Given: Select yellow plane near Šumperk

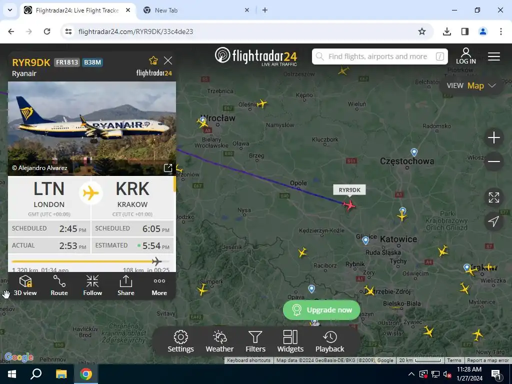Looking at the screenshot, I should (x=202, y=289).
